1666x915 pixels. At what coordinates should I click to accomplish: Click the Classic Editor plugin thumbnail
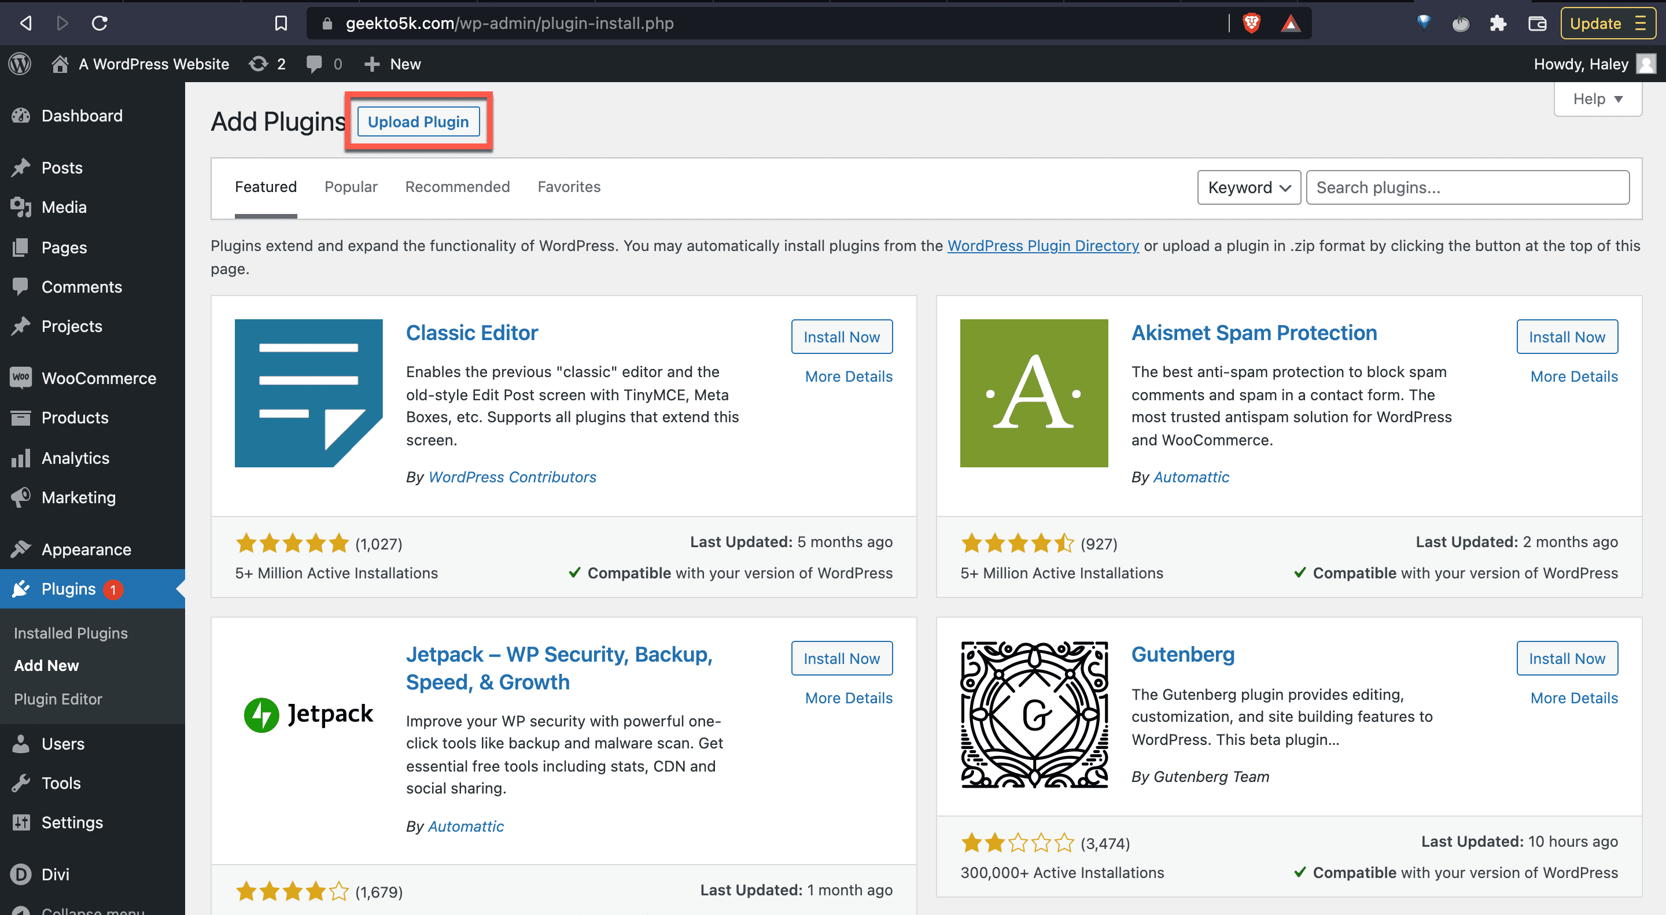click(x=308, y=393)
